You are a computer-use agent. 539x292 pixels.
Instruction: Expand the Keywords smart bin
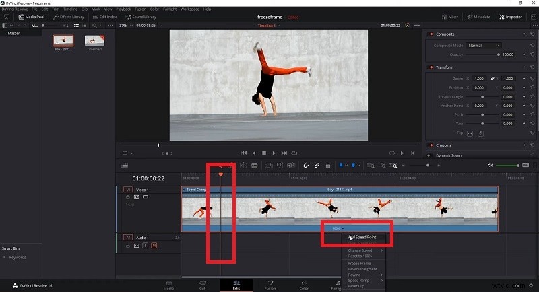point(4,257)
